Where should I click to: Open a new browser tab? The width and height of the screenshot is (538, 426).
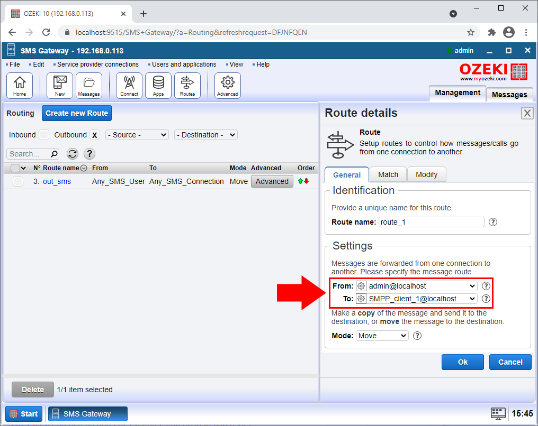[x=144, y=14]
